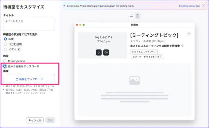209x128 pixels.
Task: Click the yellow minimize dot in preview window
Action: click(x=80, y=25)
